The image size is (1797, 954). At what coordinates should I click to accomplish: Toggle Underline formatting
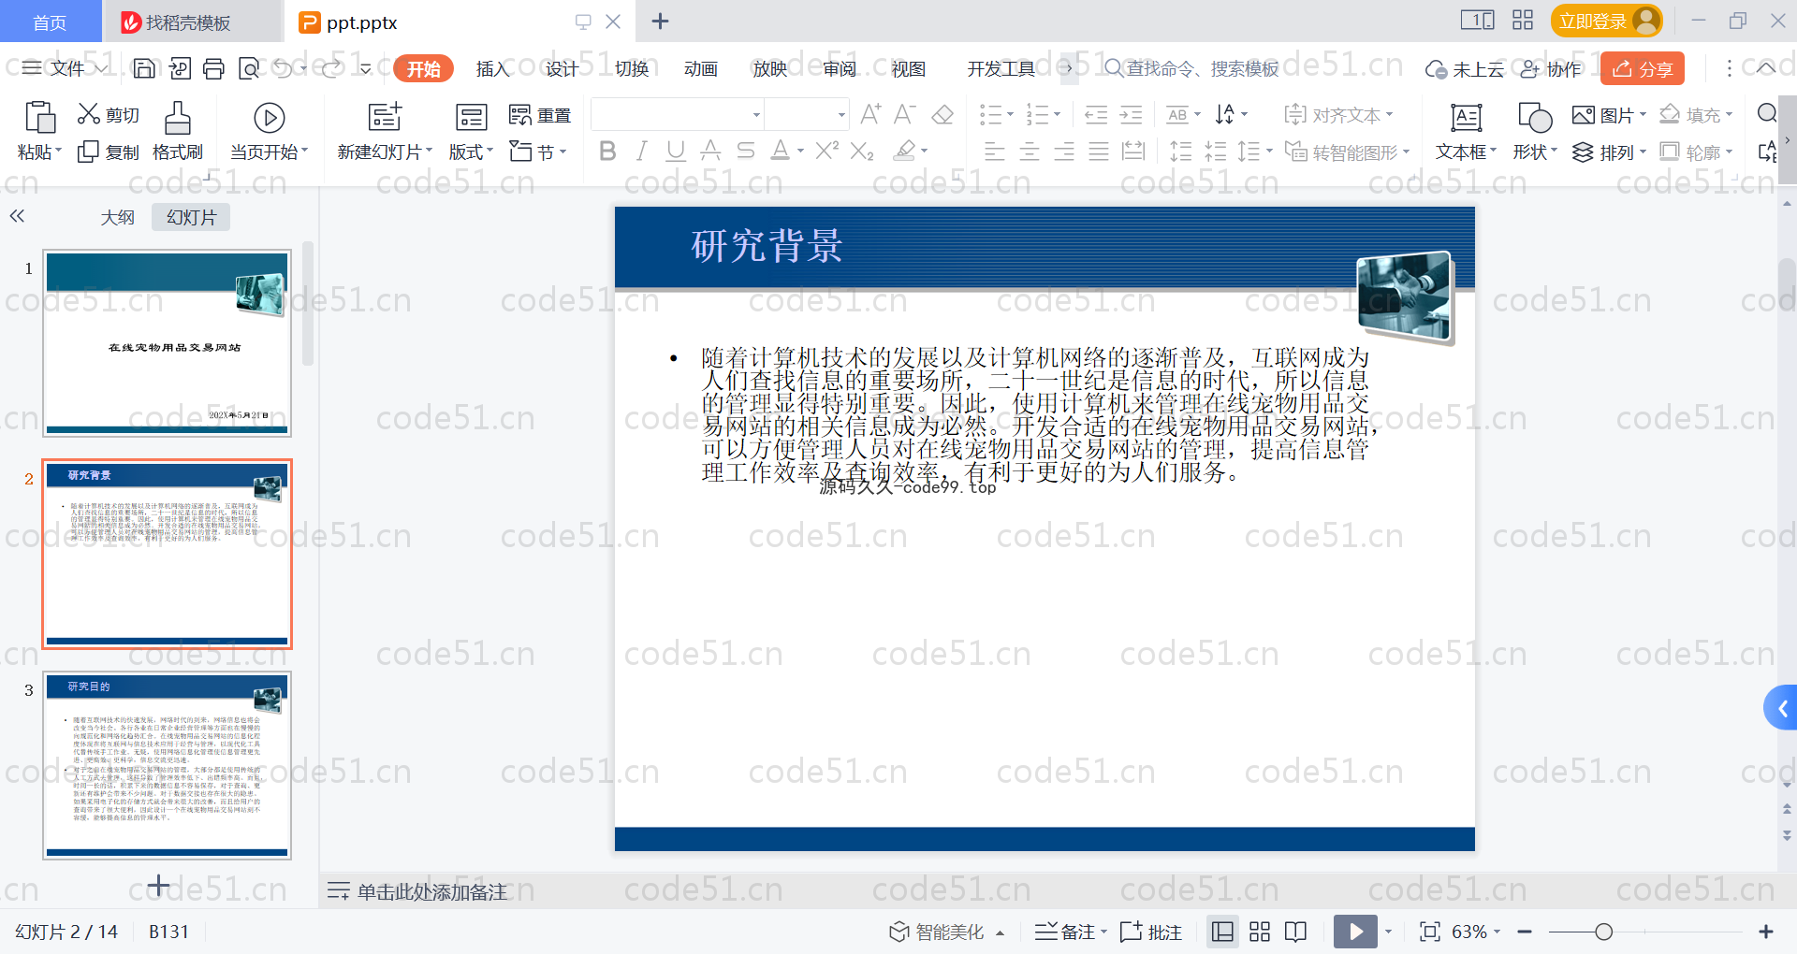676,151
